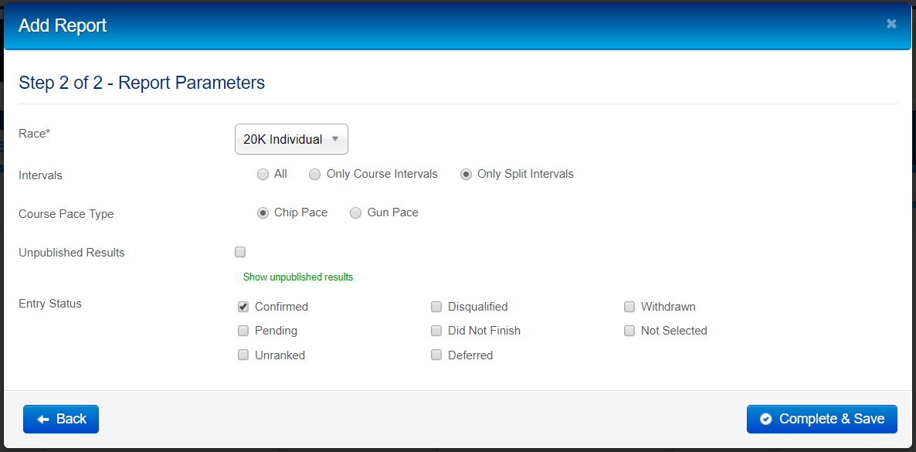Image resolution: width=916 pixels, height=452 pixels.
Task: Click the 'Entry Status' label
Action: coord(50,304)
